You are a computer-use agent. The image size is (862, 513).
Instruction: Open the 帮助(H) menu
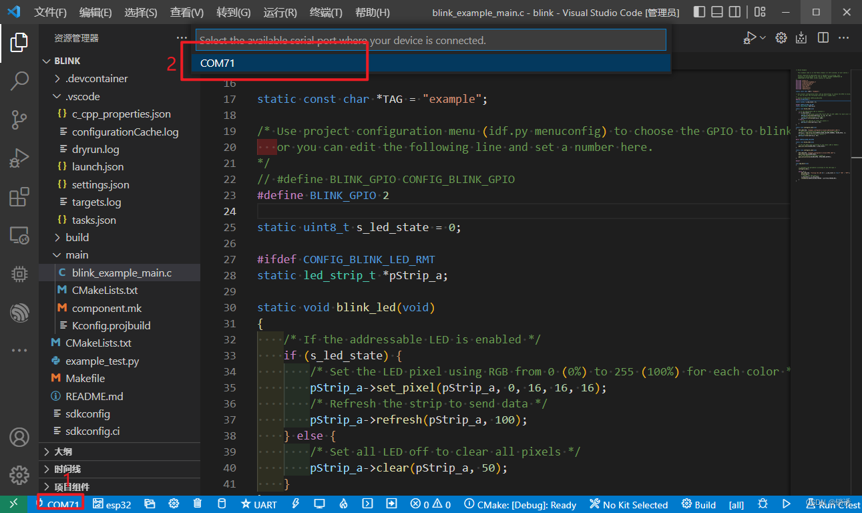[373, 12]
